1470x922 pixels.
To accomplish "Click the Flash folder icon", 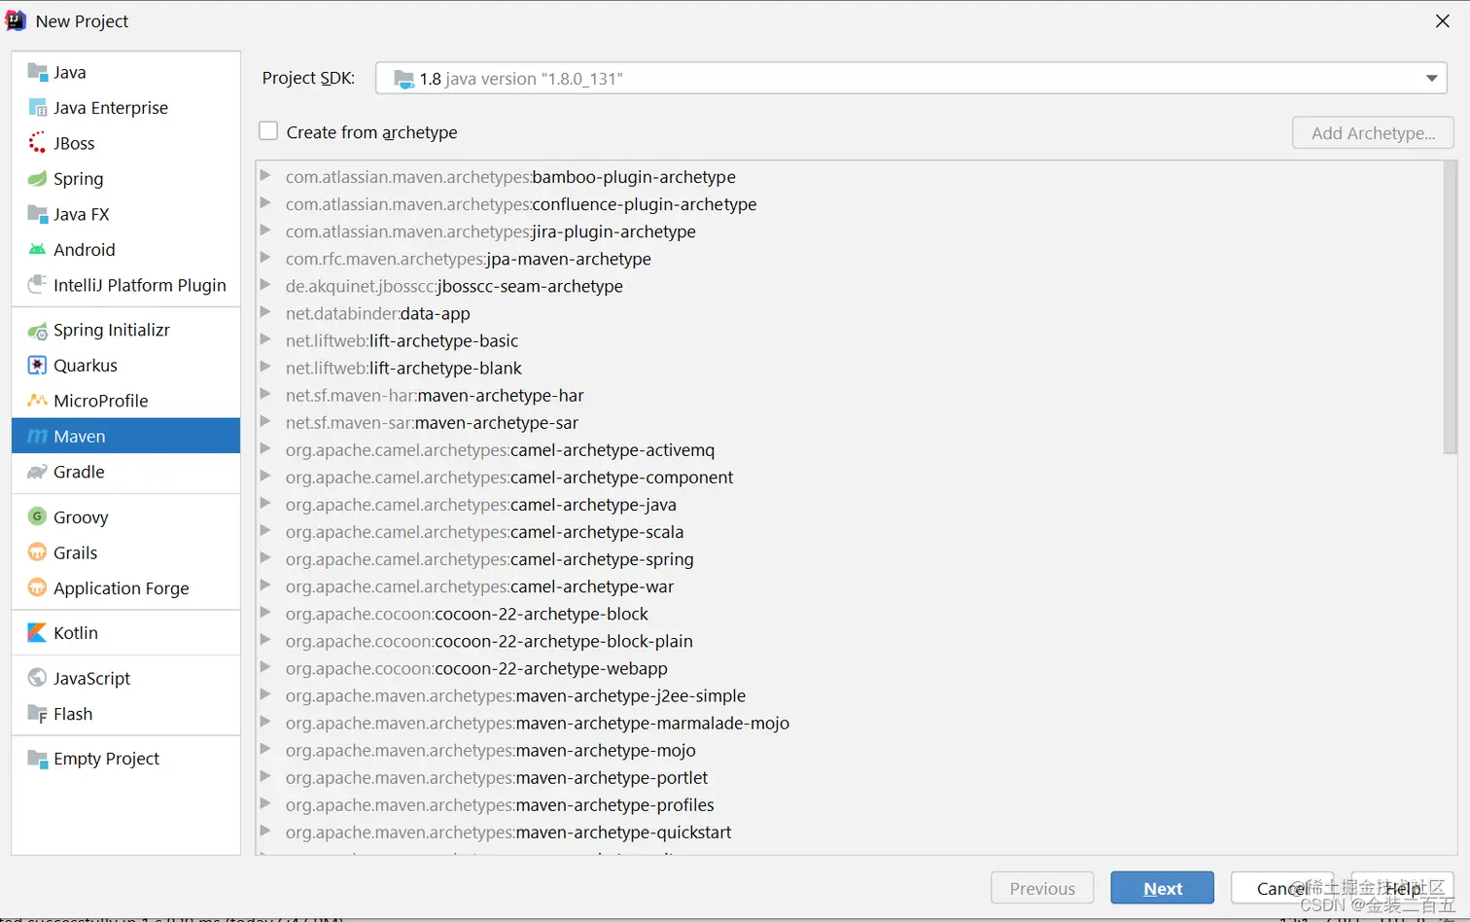I will [37, 714].
